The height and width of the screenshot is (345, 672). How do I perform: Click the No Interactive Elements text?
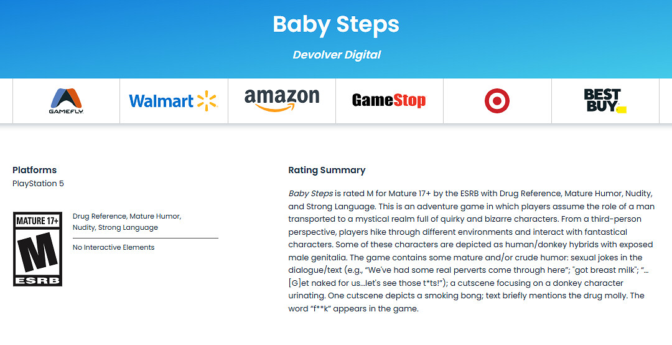(113, 247)
